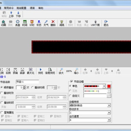
Task: Click the 节目名称 program name input field
Action: click(x=27, y=82)
